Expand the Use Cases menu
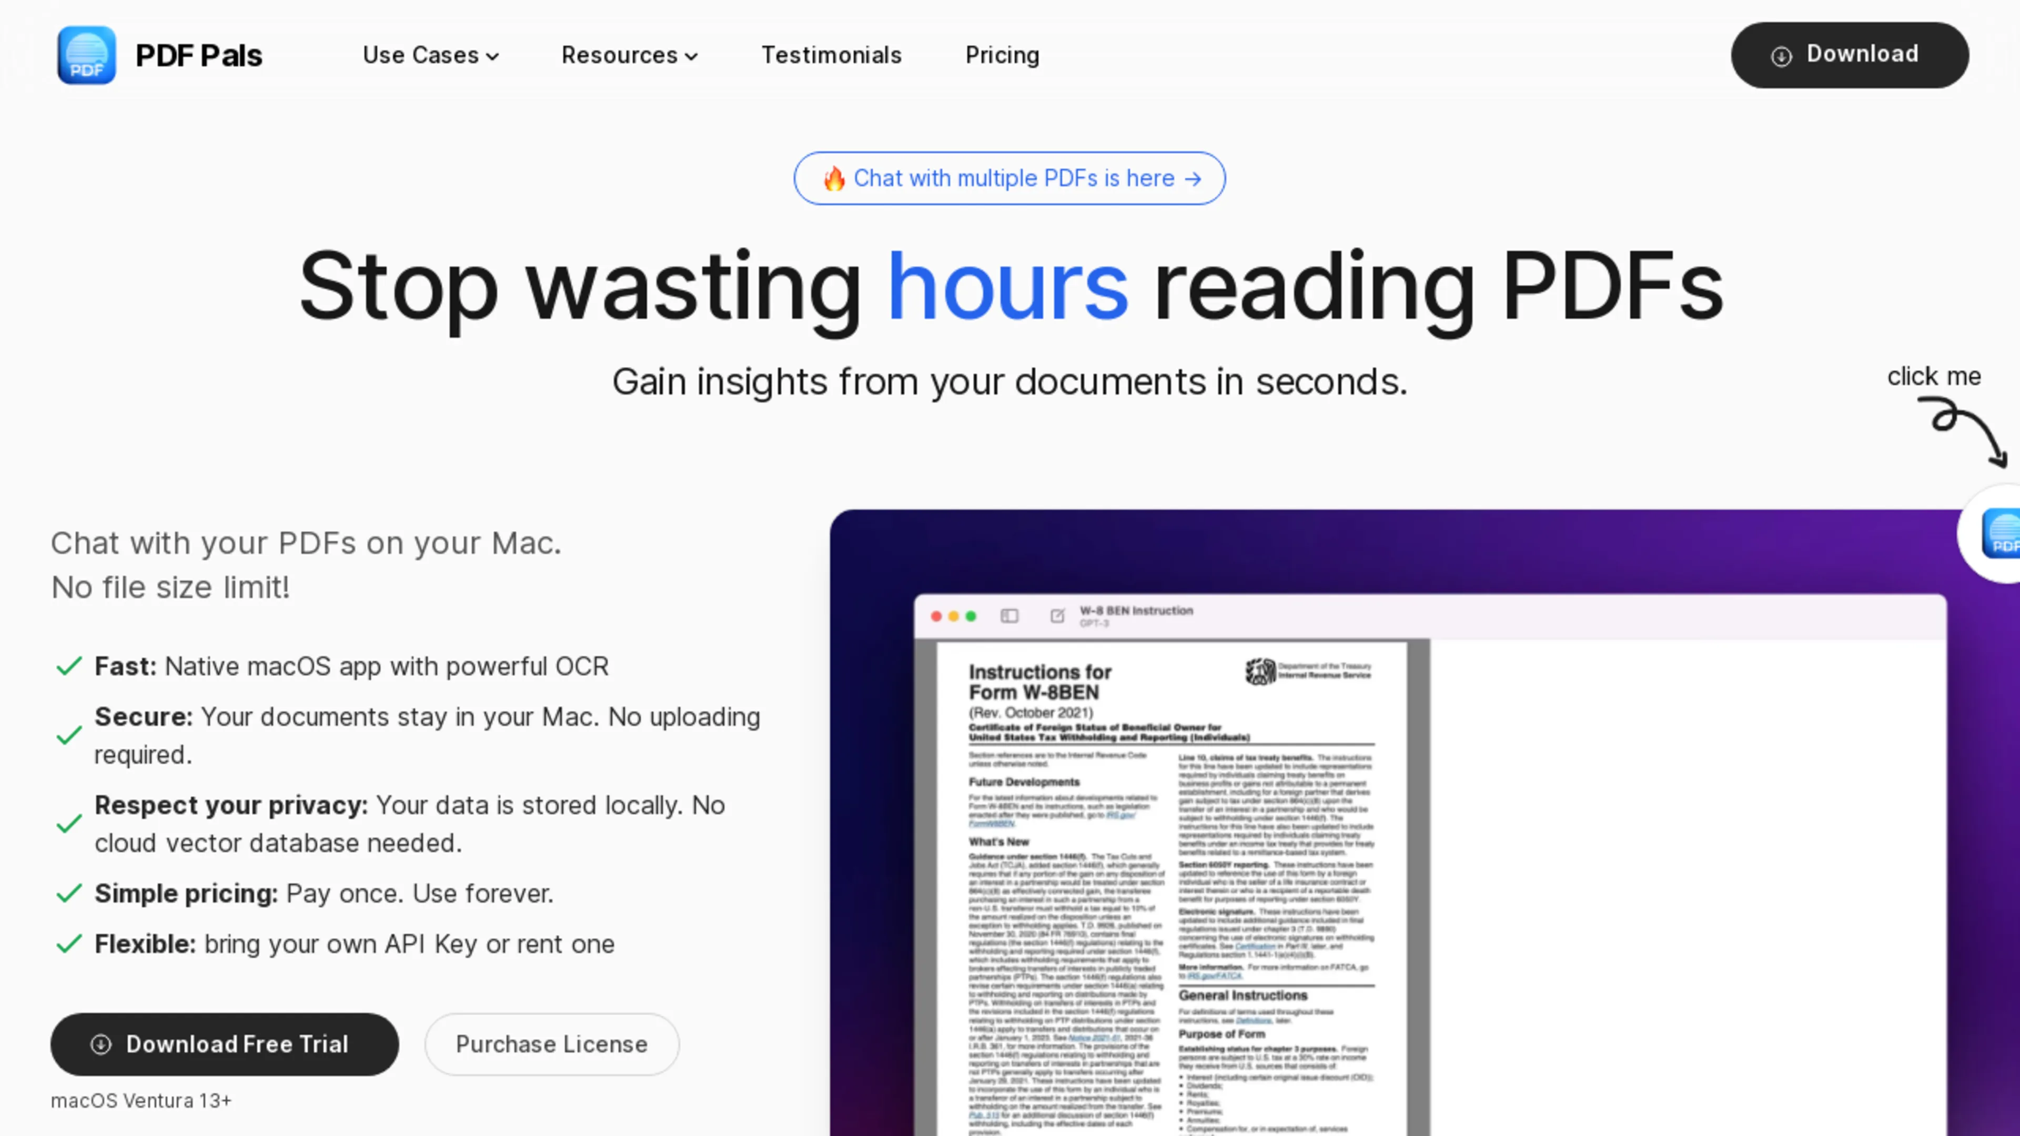The height and width of the screenshot is (1136, 2020). click(430, 56)
